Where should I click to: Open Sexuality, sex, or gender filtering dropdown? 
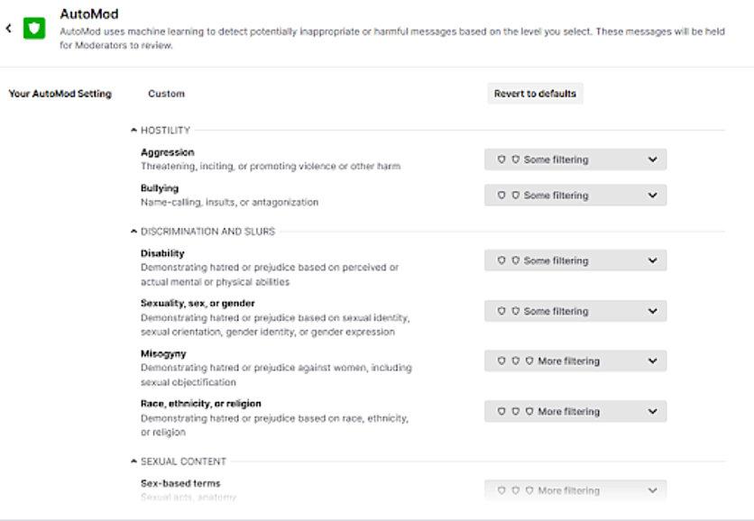click(575, 311)
